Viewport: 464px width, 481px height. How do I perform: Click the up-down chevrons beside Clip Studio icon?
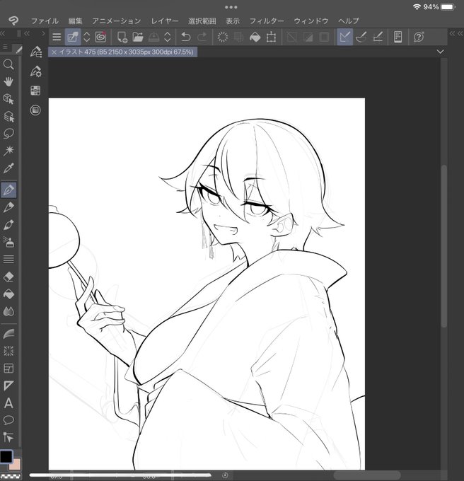87,37
